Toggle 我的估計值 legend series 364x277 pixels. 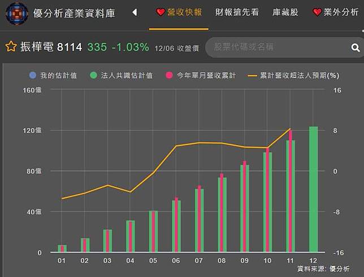(58, 75)
